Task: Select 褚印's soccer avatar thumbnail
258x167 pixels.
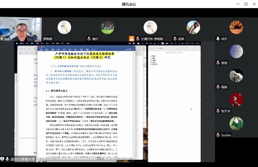Action: (107, 27)
